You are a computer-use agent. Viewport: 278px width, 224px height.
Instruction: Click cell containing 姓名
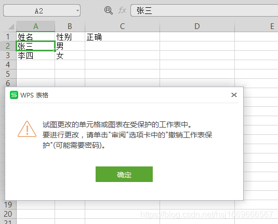pos(36,37)
